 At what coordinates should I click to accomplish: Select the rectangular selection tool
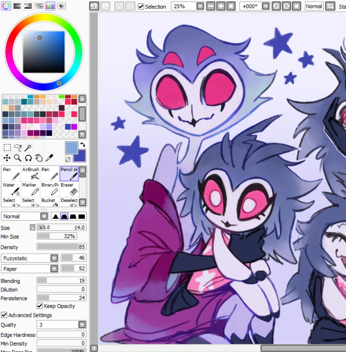[7, 147]
